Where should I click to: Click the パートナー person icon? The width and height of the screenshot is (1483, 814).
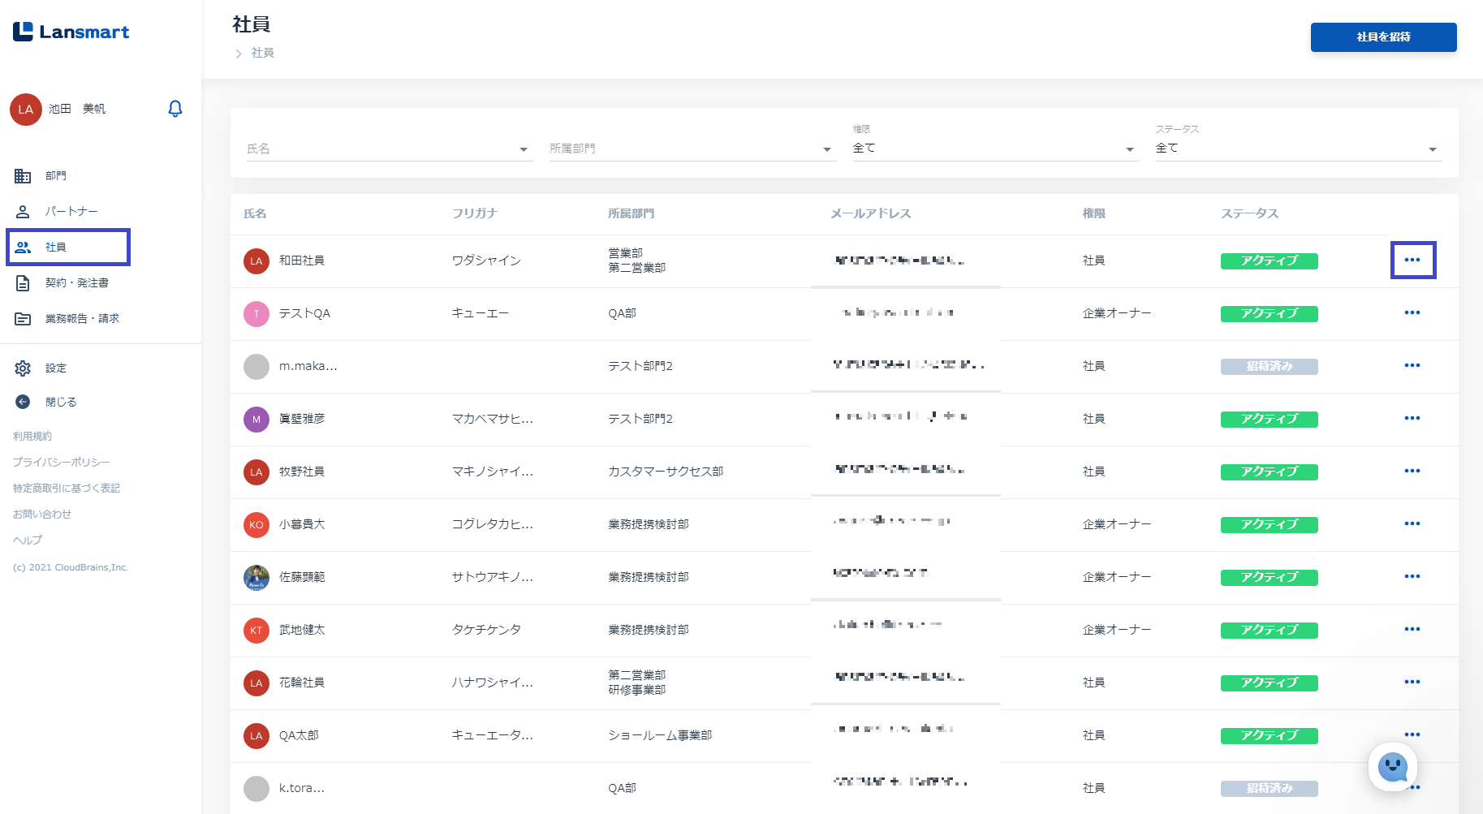click(x=23, y=212)
